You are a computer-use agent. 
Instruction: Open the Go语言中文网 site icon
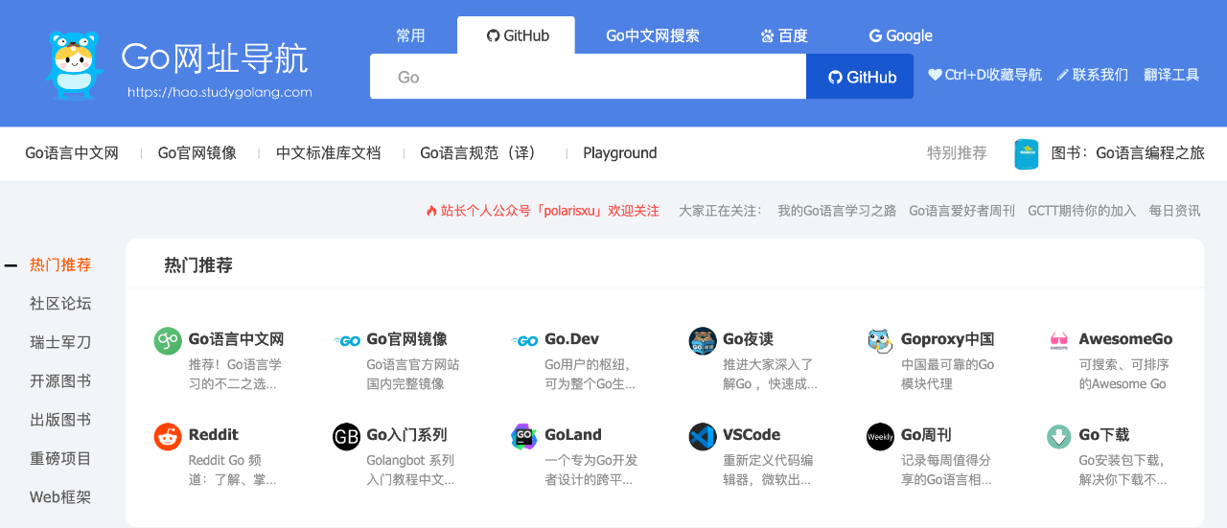168,340
